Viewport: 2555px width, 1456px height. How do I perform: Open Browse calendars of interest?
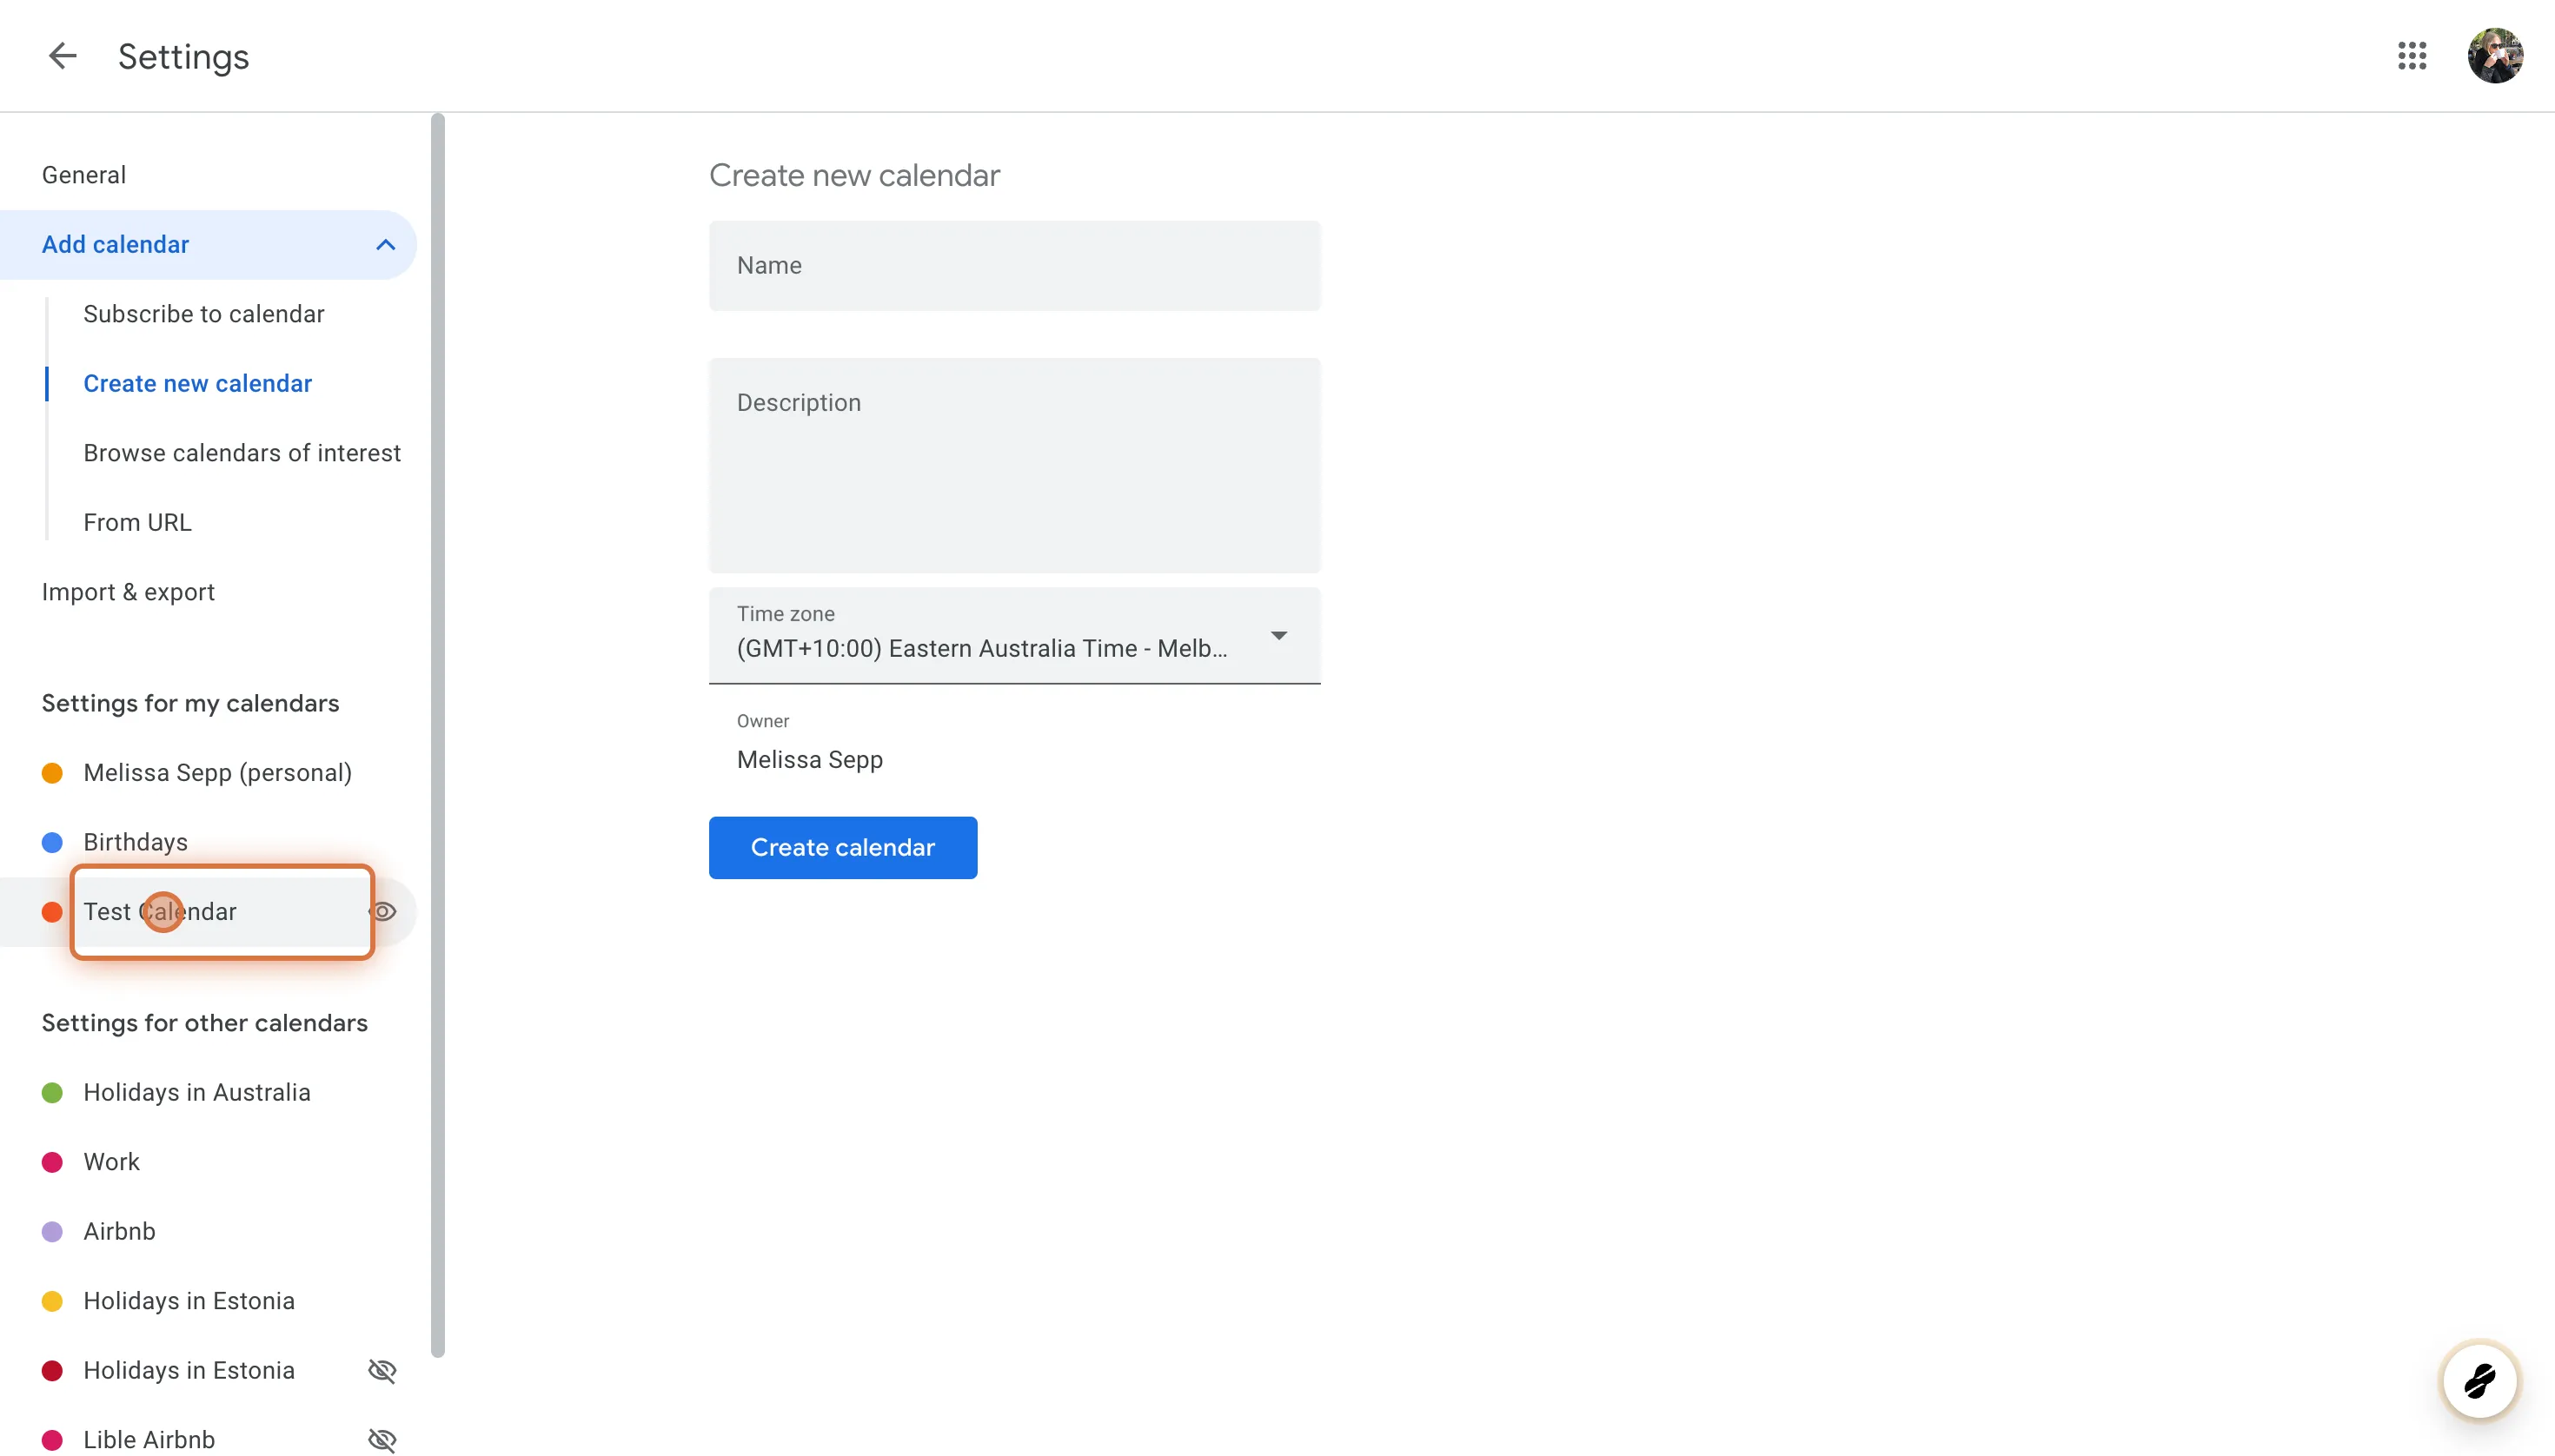[242, 453]
